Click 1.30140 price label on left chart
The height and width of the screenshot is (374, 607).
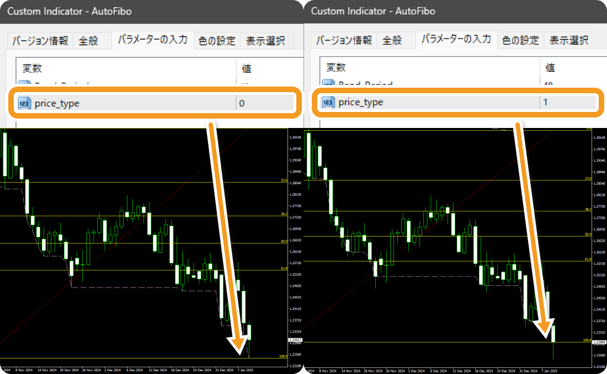point(295,137)
